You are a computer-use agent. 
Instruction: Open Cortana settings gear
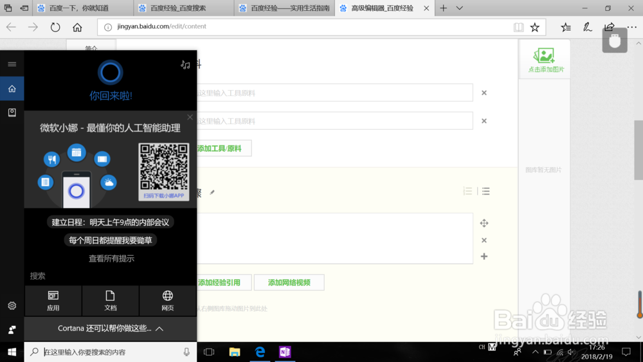pyautogui.click(x=12, y=306)
